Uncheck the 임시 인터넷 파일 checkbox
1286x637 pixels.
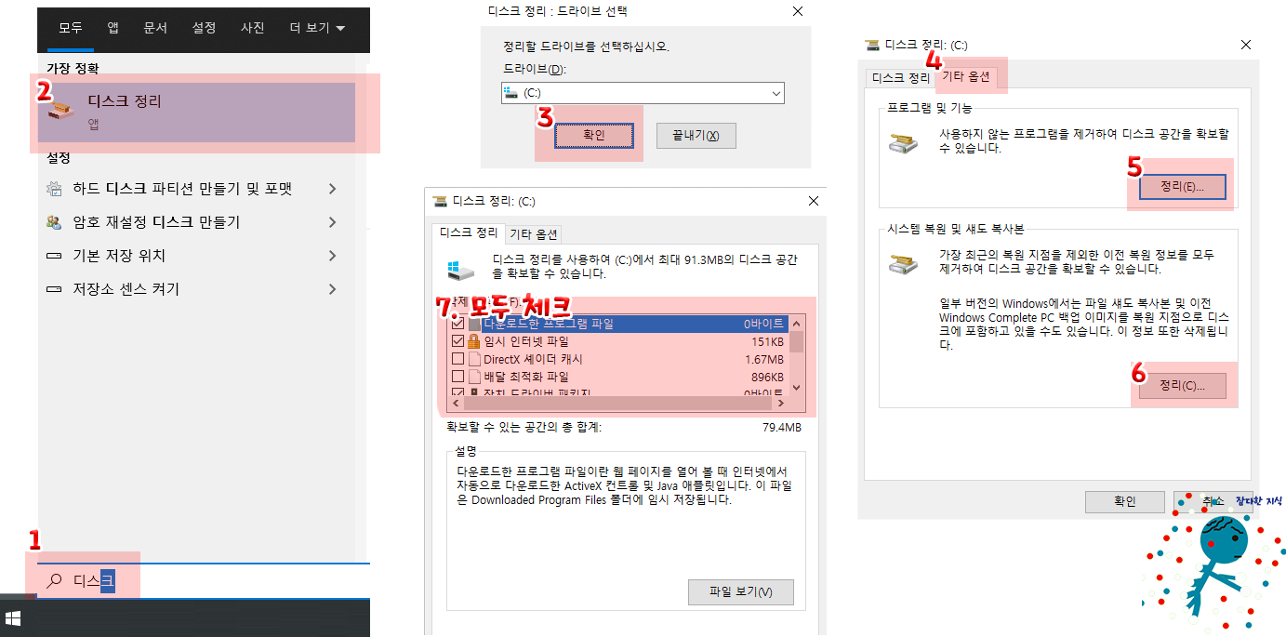click(457, 341)
